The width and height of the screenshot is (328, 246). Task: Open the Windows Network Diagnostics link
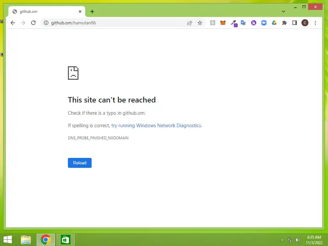(x=156, y=126)
